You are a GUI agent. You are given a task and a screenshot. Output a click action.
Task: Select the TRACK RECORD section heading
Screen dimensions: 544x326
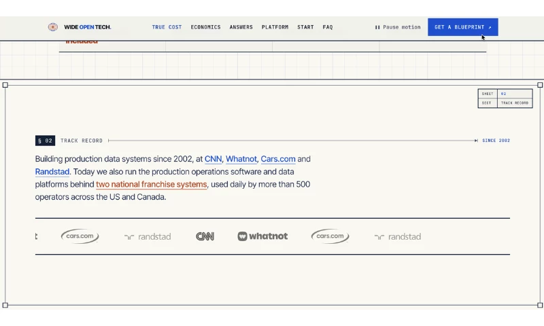point(82,141)
